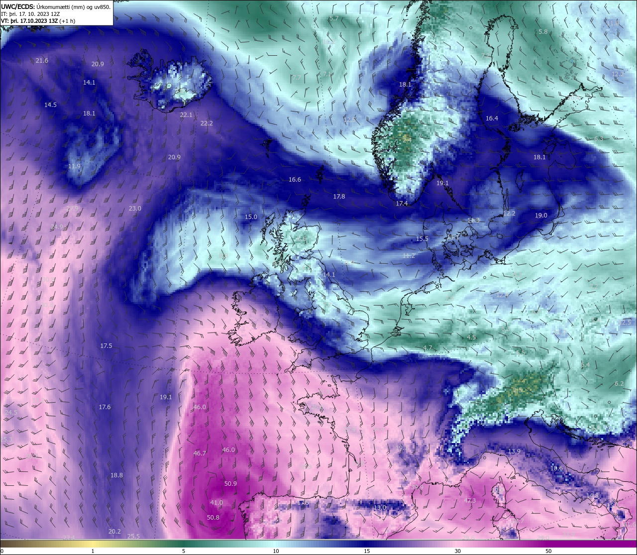Select the 18.8 value
This screenshot has height=555, width=637.
coord(116,475)
